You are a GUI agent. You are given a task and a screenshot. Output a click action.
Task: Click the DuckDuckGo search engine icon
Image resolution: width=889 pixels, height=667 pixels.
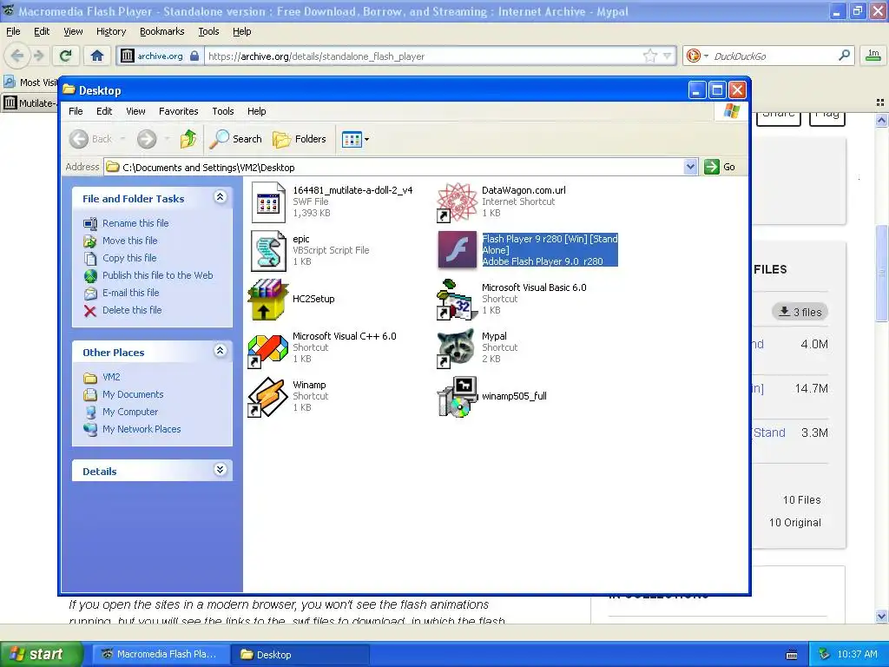point(693,56)
